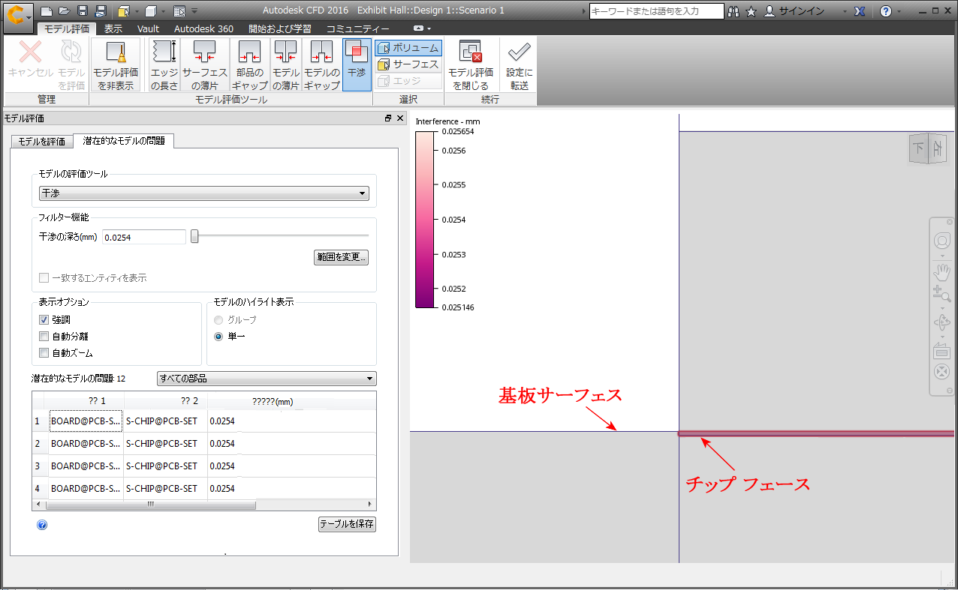Switch to the コミュニティー ribbon tab
This screenshot has width=958, height=590.
pyautogui.click(x=358, y=28)
